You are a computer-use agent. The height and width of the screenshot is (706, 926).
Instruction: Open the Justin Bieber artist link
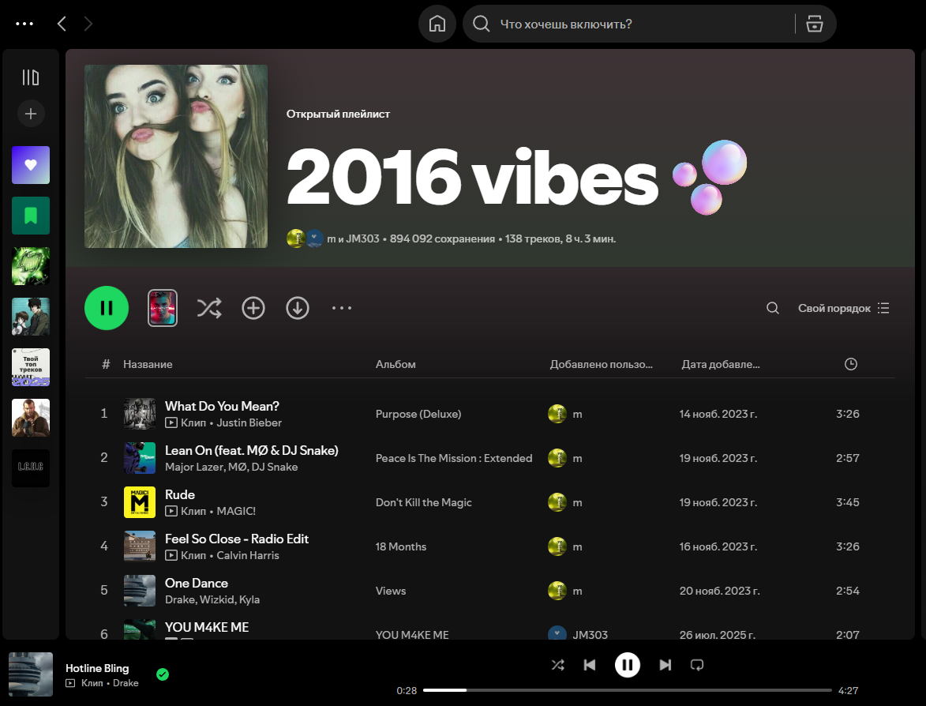(x=249, y=422)
